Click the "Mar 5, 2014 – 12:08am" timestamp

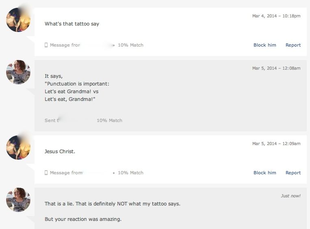point(276,68)
